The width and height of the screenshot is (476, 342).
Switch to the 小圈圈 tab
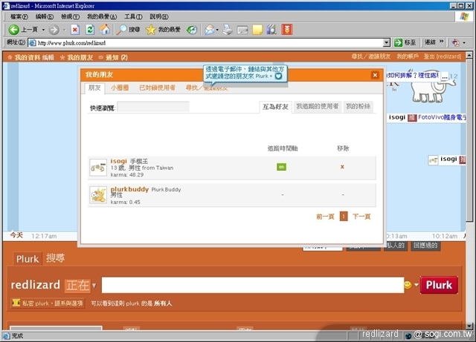120,88
